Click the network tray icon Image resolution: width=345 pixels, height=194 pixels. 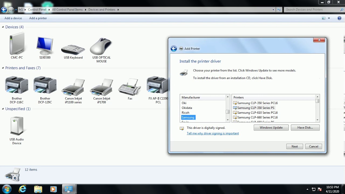314,189
